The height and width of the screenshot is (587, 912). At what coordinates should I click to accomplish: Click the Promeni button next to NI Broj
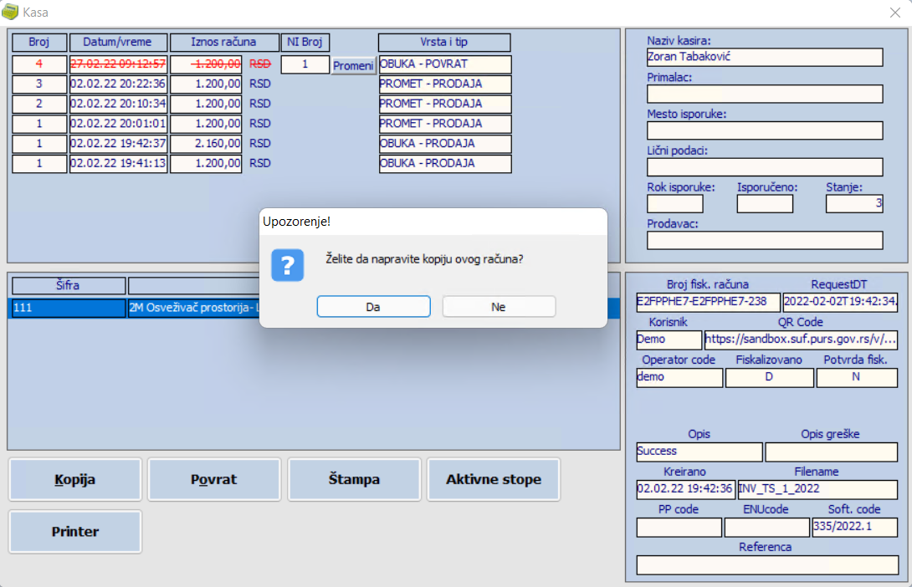point(353,66)
